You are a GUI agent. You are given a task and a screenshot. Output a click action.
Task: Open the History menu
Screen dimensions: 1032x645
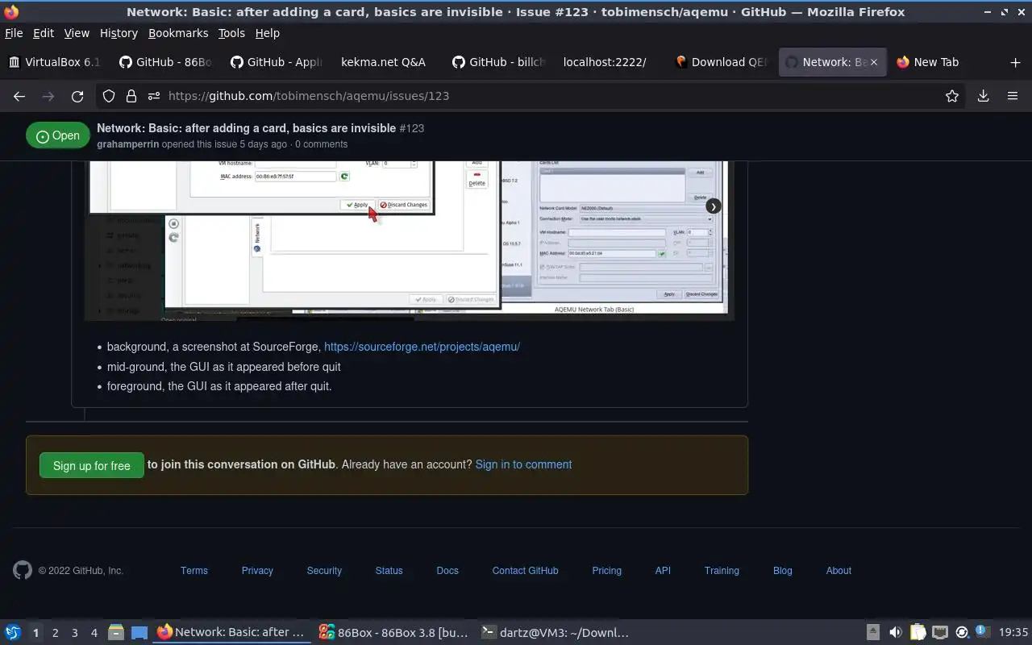tap(119, 33)
